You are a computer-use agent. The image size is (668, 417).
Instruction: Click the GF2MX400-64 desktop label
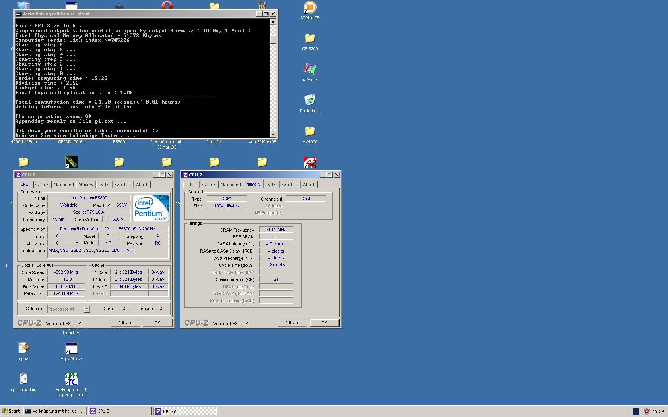tap(71, 142)
